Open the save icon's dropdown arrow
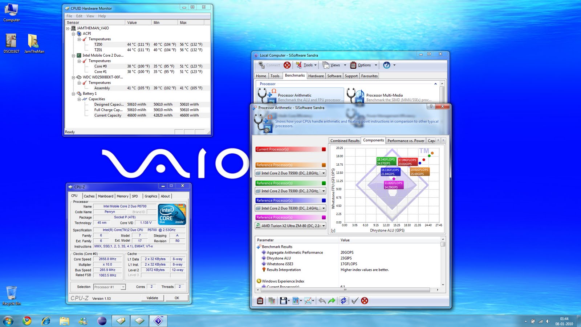The width and height of the screenshot is (581, 327). (289, 301)
